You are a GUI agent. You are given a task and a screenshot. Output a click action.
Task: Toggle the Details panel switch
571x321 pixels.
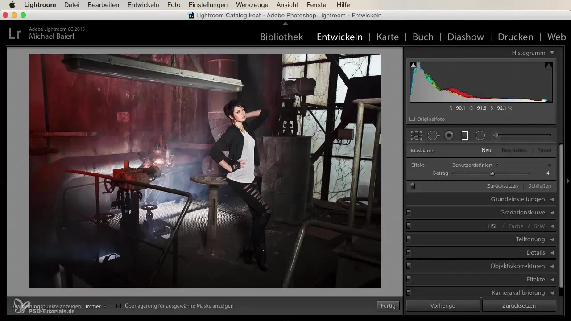(x=408, y=252)
